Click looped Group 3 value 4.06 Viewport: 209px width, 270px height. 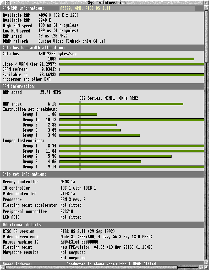[52, 161]
